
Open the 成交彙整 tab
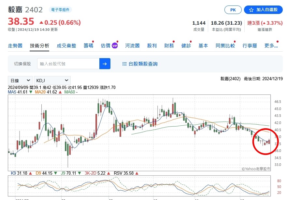click(x=66, y=46)
